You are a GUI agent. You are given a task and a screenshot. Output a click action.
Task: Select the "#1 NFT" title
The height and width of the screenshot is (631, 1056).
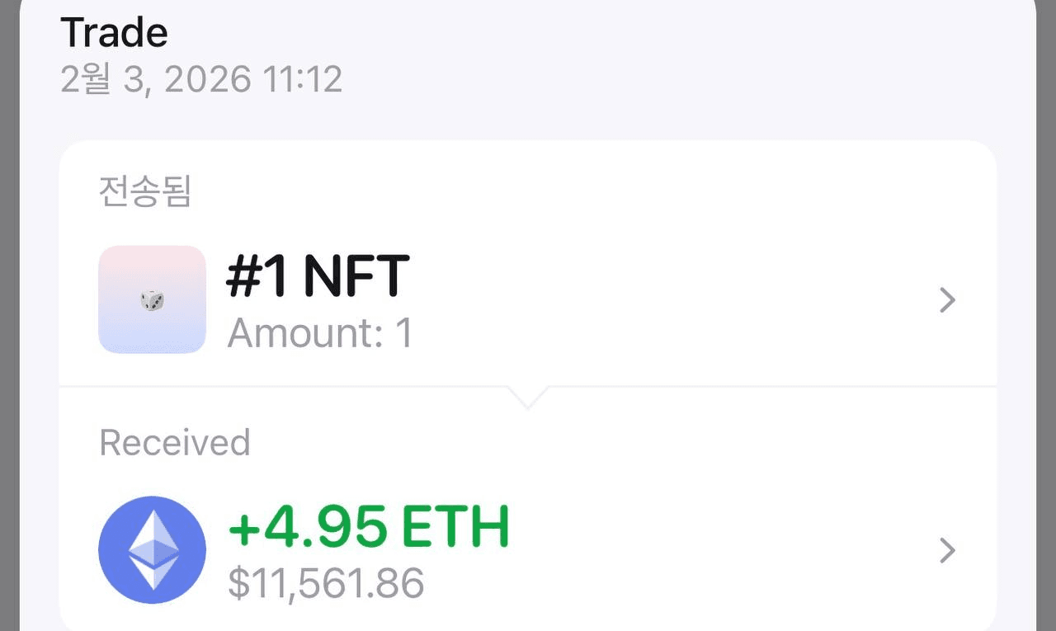tap(318, 276)
